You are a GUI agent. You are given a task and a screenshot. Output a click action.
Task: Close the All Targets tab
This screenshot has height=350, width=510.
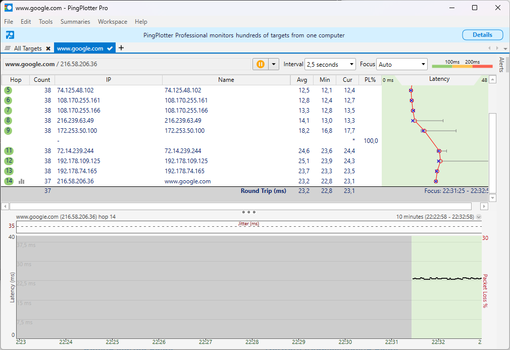tap(48, 48)
